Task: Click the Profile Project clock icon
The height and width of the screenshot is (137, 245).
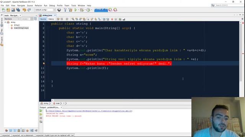Action: [88, 10]
